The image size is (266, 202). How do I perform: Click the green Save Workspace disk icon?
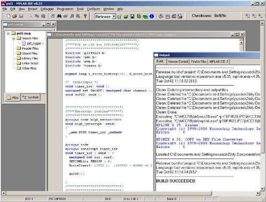(133, 16)
